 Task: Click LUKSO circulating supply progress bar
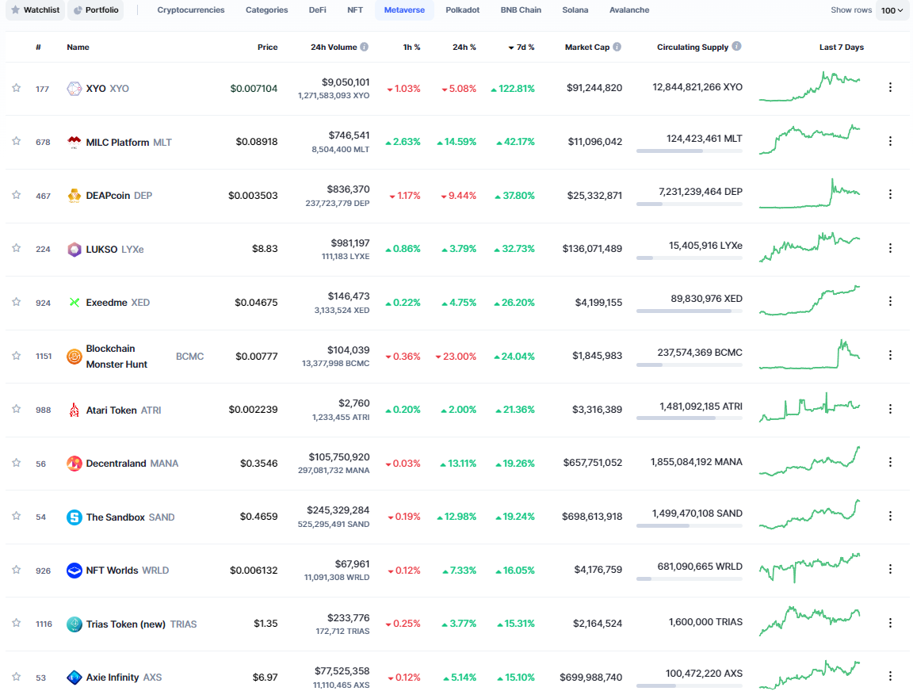(x=689, y=258)
